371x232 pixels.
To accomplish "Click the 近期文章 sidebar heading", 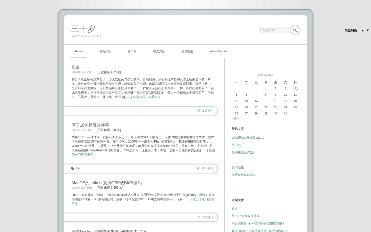I will 238,200.
